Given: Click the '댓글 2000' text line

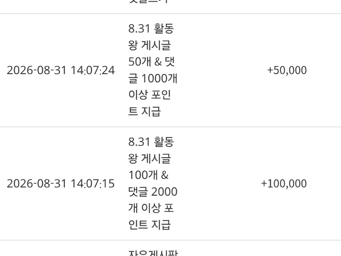Looking at the screenshot, I should (x=153, y=192).
